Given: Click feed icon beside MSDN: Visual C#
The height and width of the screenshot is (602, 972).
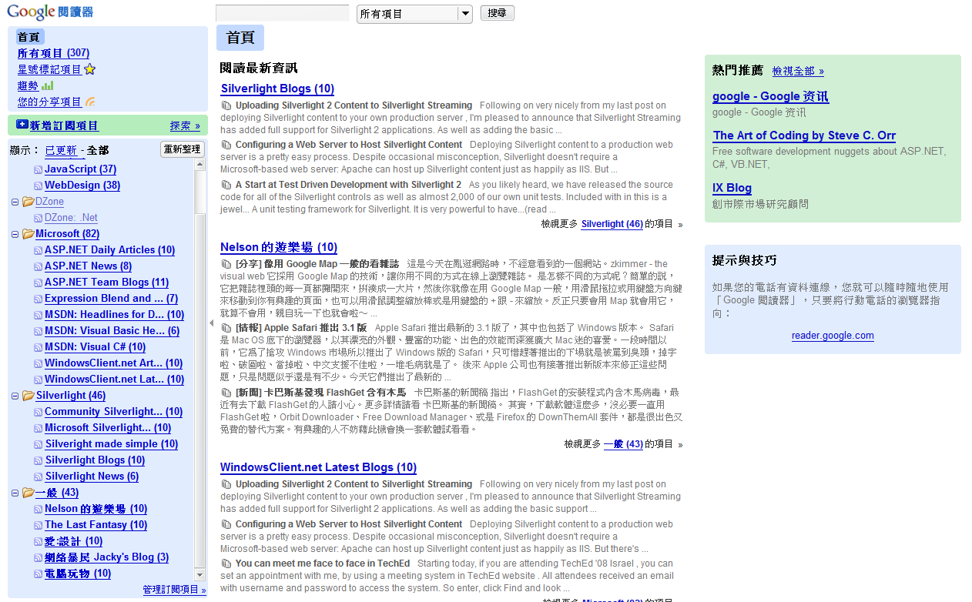Looking at the screenshot, I should click(39, 347).
